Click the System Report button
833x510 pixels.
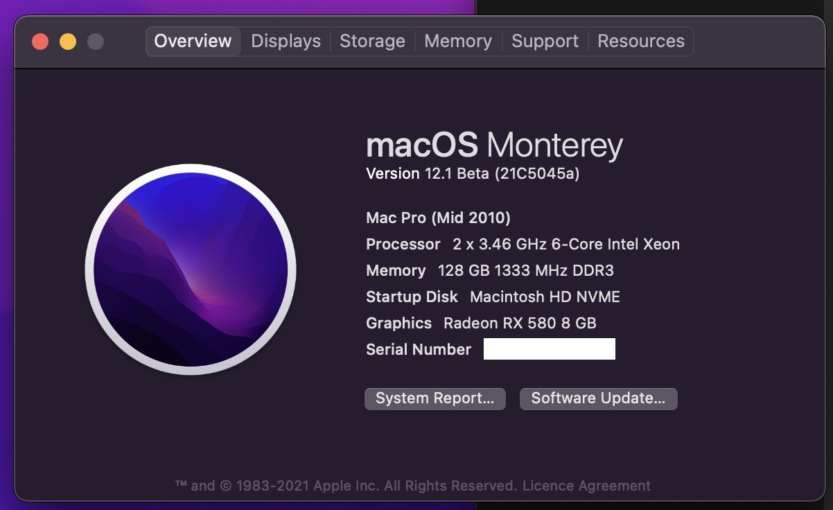(x=435, y=398)
